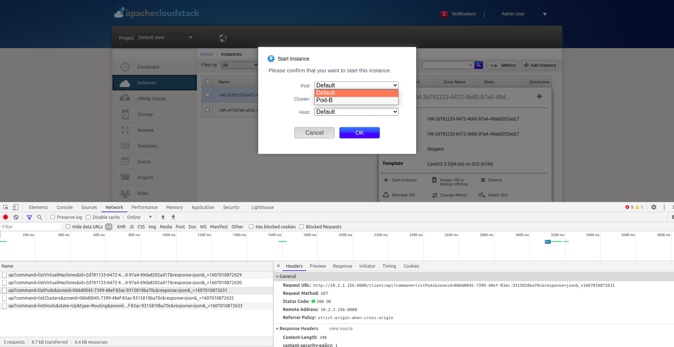Click the Attach ISO icon
The width and height of the screenshot is (674, 347).
(x=482, y=195)
